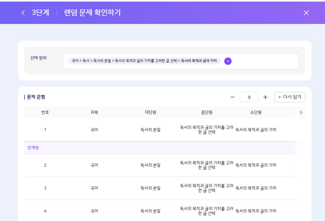
Task: Expand table columns with double chevron icon
Action: coord(301,112)
